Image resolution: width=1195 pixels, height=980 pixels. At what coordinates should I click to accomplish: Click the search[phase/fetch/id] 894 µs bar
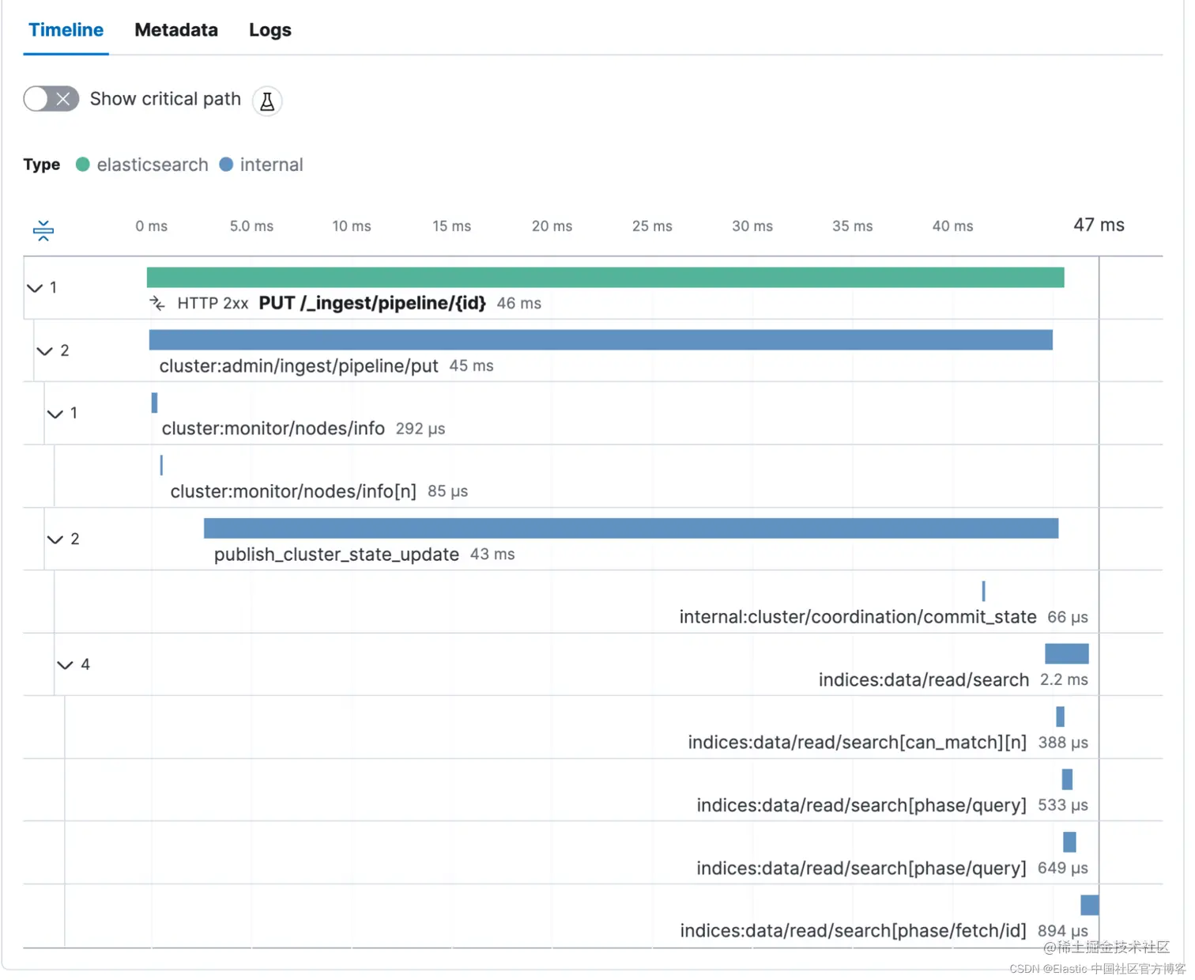1090,905
